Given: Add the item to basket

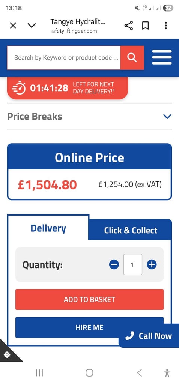Looking at the screenshot, I should (89, 299).
